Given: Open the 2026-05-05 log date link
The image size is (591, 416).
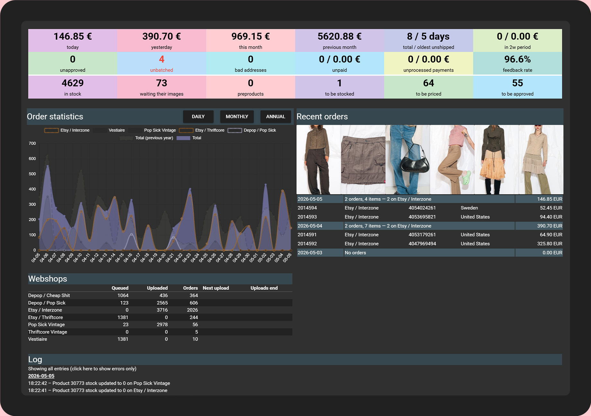Looking at the screenshot, I should (41, 376).
